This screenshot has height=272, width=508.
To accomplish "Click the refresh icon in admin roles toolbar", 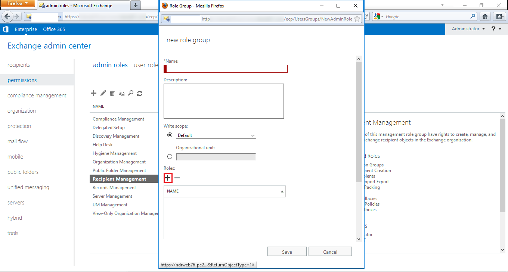I will [140, 93].
